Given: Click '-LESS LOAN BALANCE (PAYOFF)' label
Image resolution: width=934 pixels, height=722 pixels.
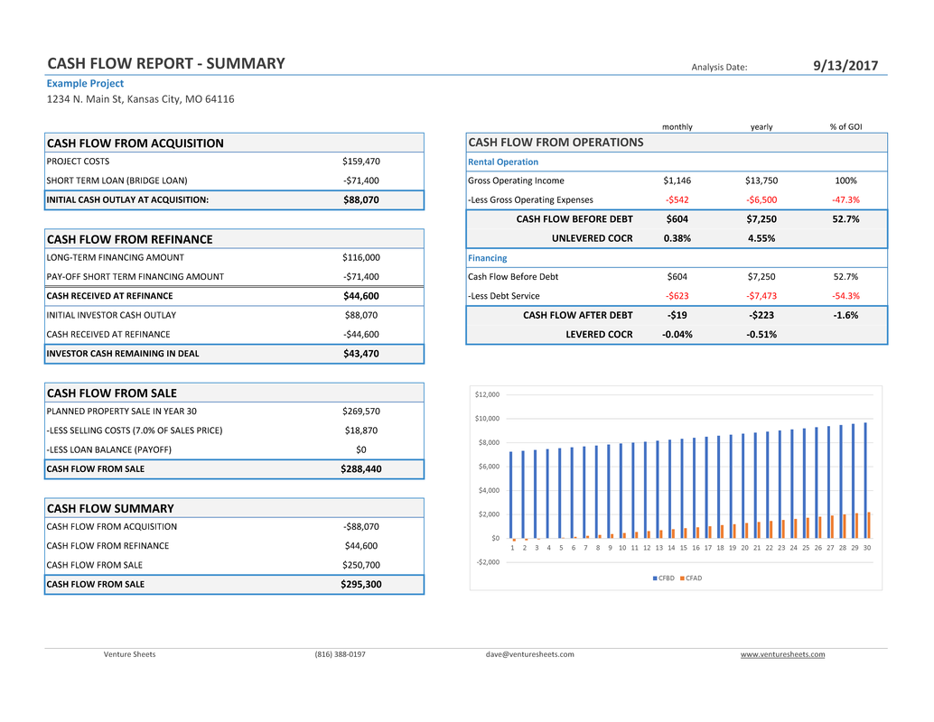Looking at the screenshot, I should pos(108,450).
